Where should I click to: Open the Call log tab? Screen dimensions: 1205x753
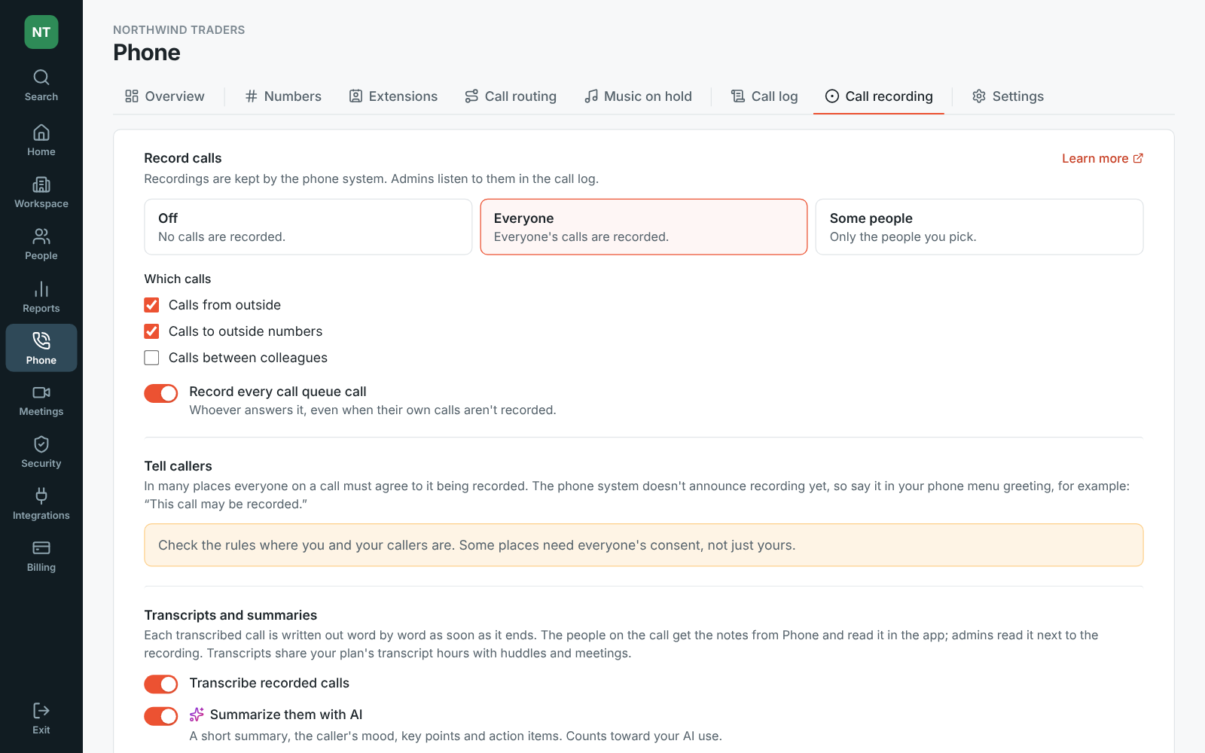(764, 96)
